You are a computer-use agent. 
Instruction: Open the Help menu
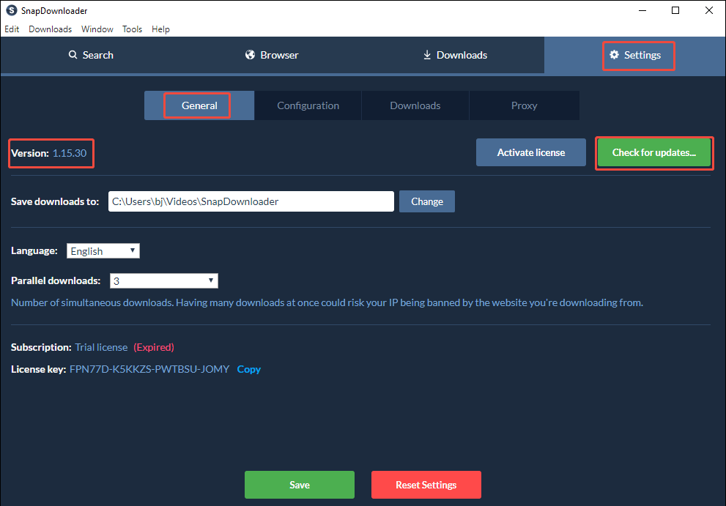(x=160, y=29)
